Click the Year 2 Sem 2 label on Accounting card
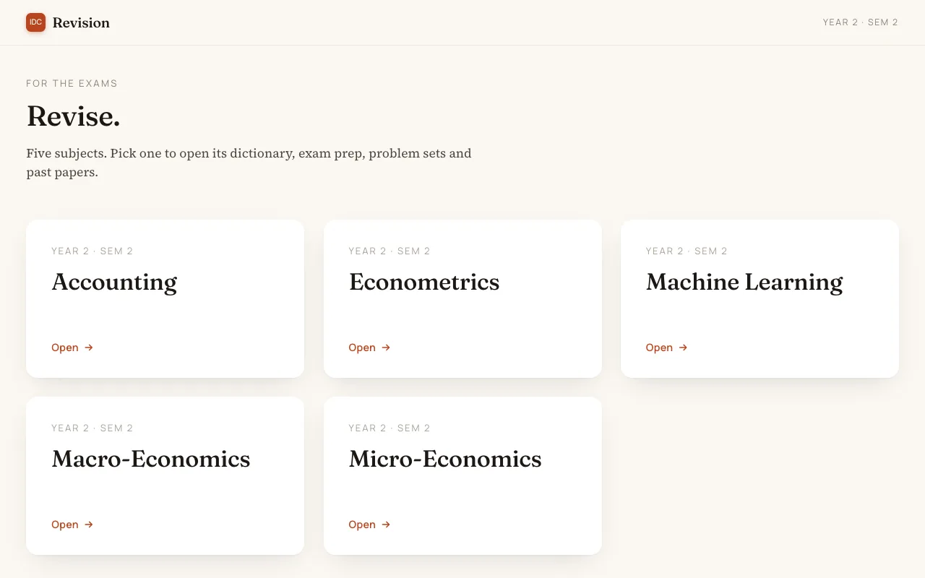Screen dimensions: 925x578 tap(92, 251)
